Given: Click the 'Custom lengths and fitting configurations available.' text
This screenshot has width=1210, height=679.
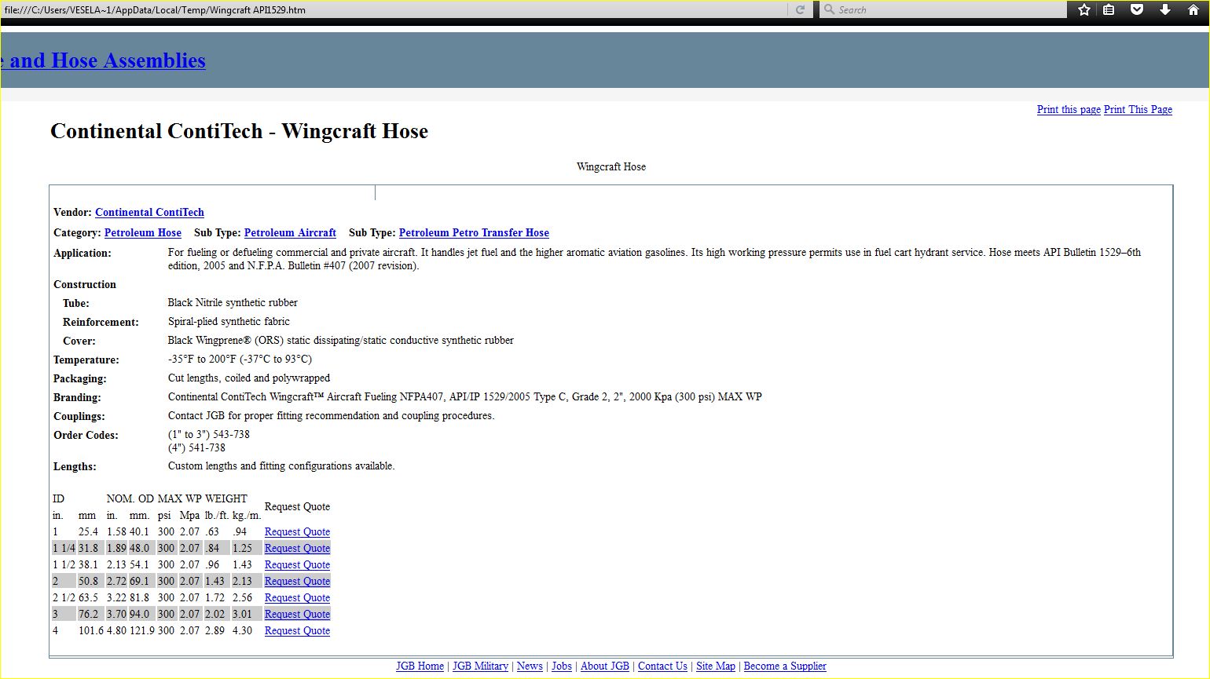Looking at the screenshot, I should [281, 466].
